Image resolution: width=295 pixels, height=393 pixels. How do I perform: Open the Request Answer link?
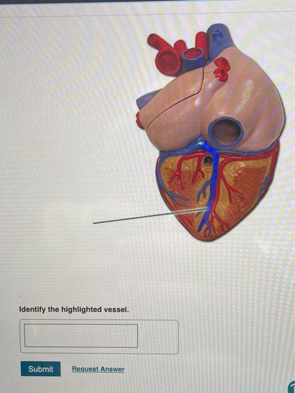click(98, 369)
